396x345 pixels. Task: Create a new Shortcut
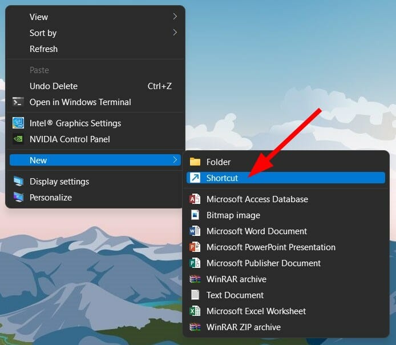[286, 178]
